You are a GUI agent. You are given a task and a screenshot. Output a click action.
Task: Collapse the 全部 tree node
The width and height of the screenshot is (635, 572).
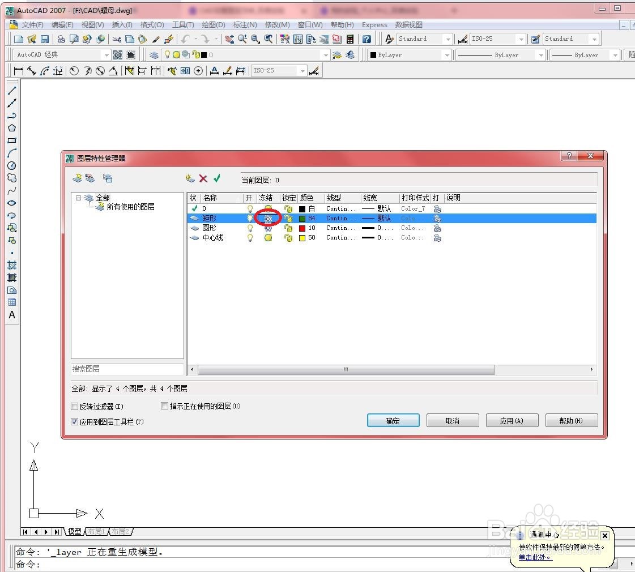pos(78,198)
